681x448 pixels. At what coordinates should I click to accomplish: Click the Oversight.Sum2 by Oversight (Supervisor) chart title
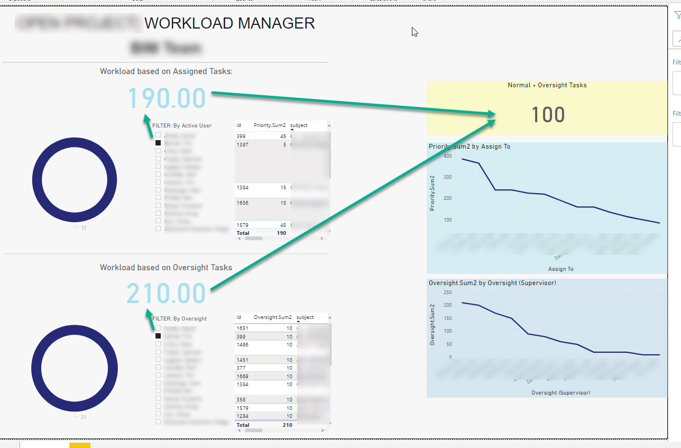point(492,283)
